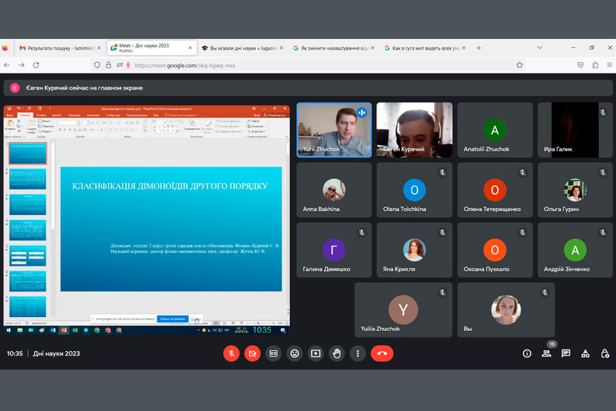Viewport: 616px width, 411px height.
Task: Click meeting title Дні науки 2023
Action: point(56,353)
